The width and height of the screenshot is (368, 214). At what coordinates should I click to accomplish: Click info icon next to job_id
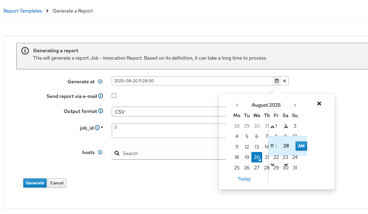click(x=97, y=128)
